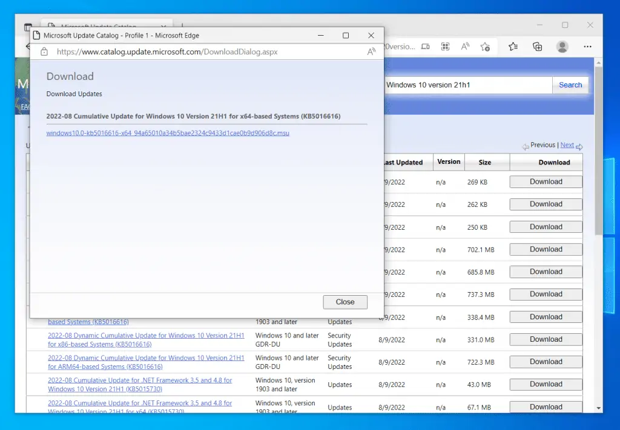The height and width of the screenshot is (430, 620).
Task: Open the Collections icon in Edge toolbar
Action: [x=538, y=47]
